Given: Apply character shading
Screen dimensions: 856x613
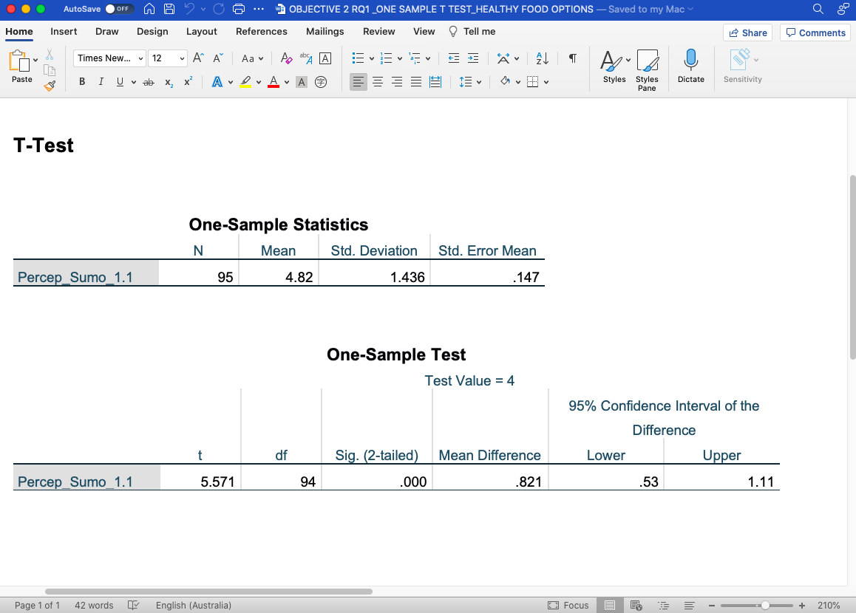Looking at the screenshot, I should click(x=302, y=82).
